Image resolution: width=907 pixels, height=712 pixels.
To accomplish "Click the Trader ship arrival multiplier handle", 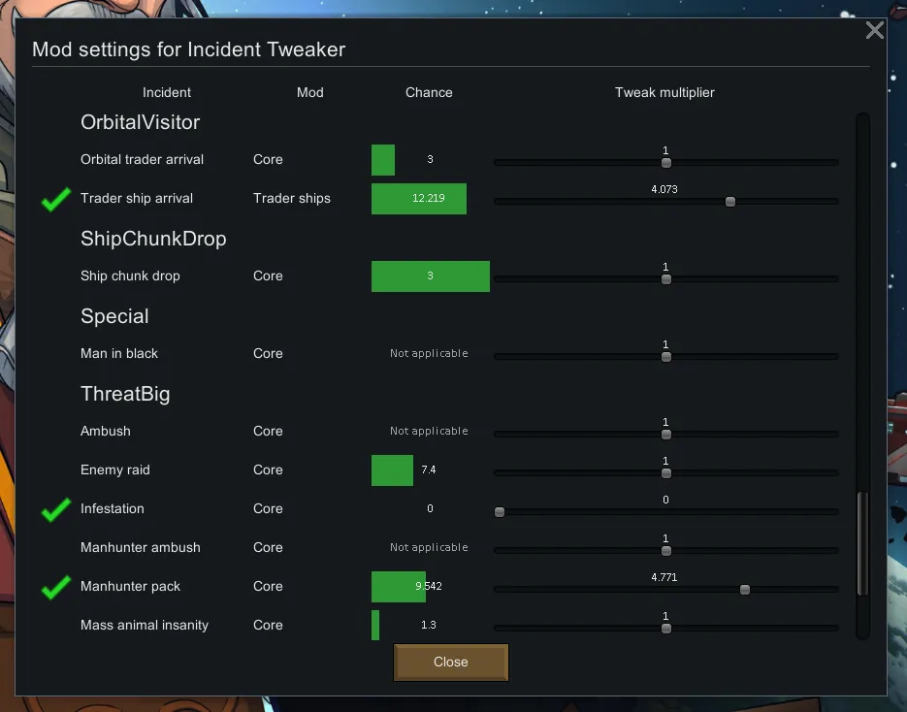I will 730,202.
